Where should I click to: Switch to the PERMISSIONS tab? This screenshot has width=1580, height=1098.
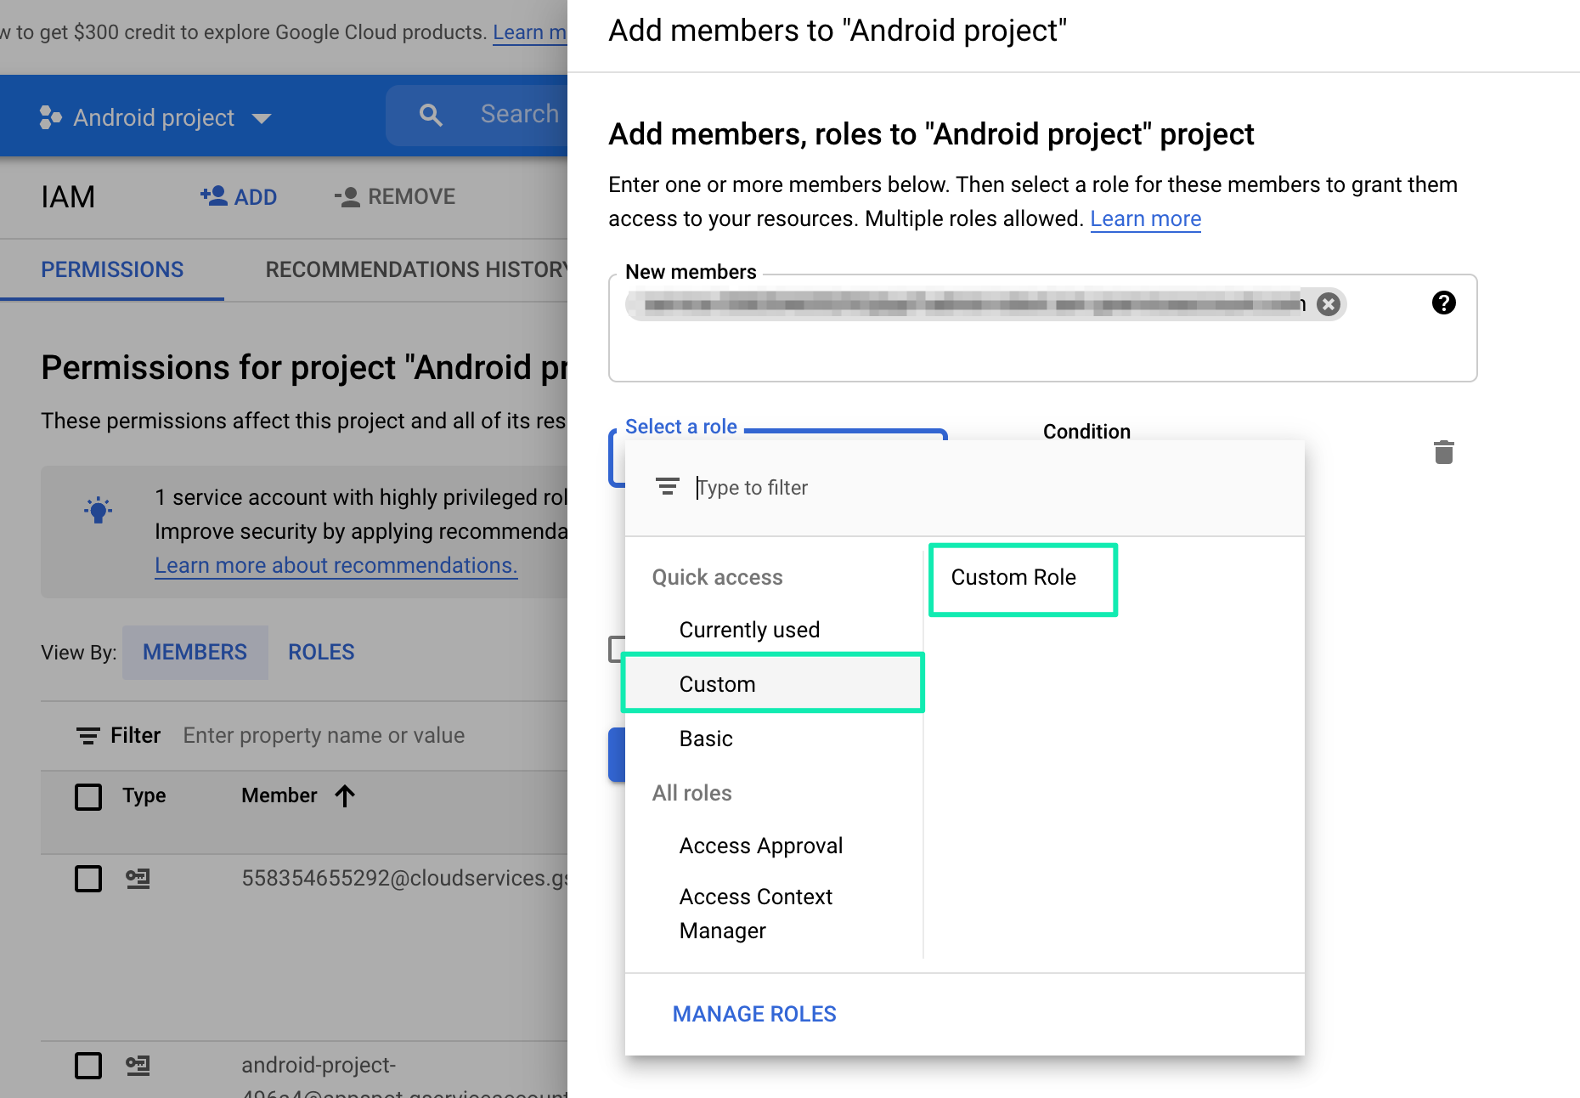[x=112, y=269]
